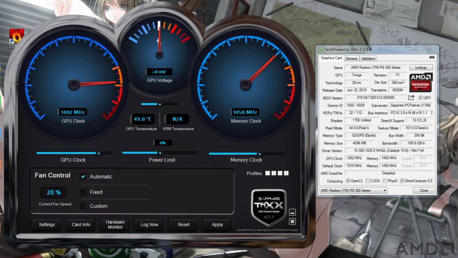Select profile 1 in TRIXX

tap(267, 173)
